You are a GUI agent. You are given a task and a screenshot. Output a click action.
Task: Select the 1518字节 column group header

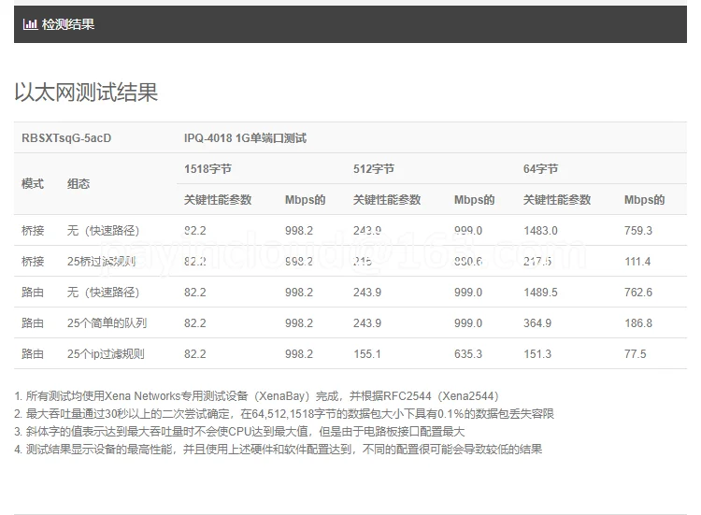pyautogui.click(x=207, y=169)
